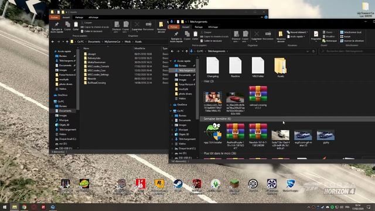
Task: Click Inverser la sélection in ribbon
Action: tap(352, 41)
